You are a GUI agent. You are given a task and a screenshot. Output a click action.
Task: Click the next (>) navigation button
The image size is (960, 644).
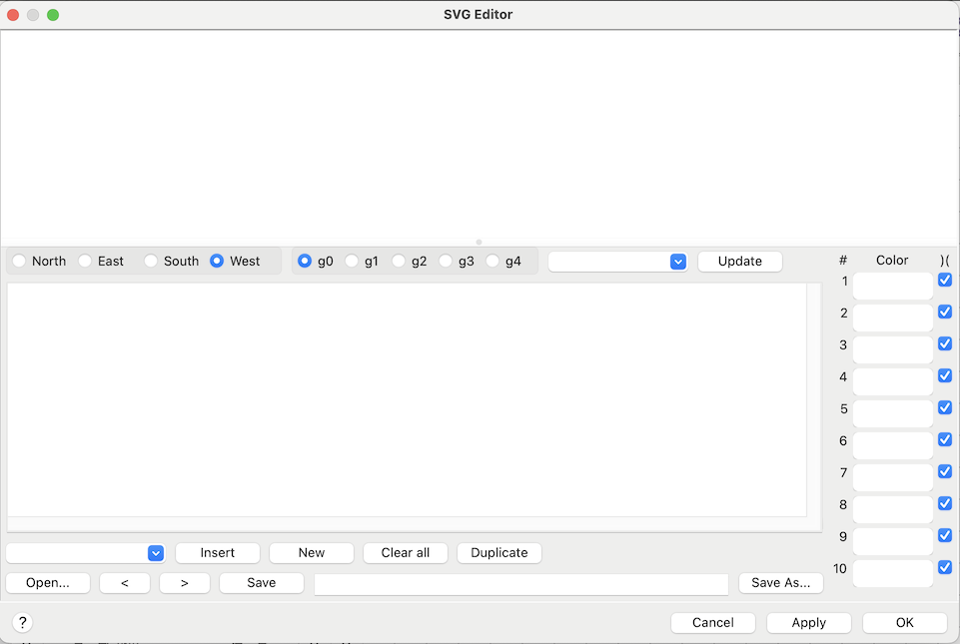point(185,583)
